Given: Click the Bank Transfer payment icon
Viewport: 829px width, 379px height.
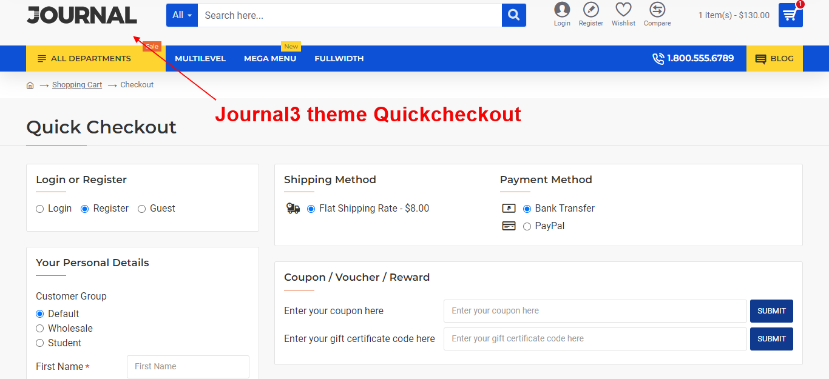Looking at the screenshot, I should tap(509, 209).
